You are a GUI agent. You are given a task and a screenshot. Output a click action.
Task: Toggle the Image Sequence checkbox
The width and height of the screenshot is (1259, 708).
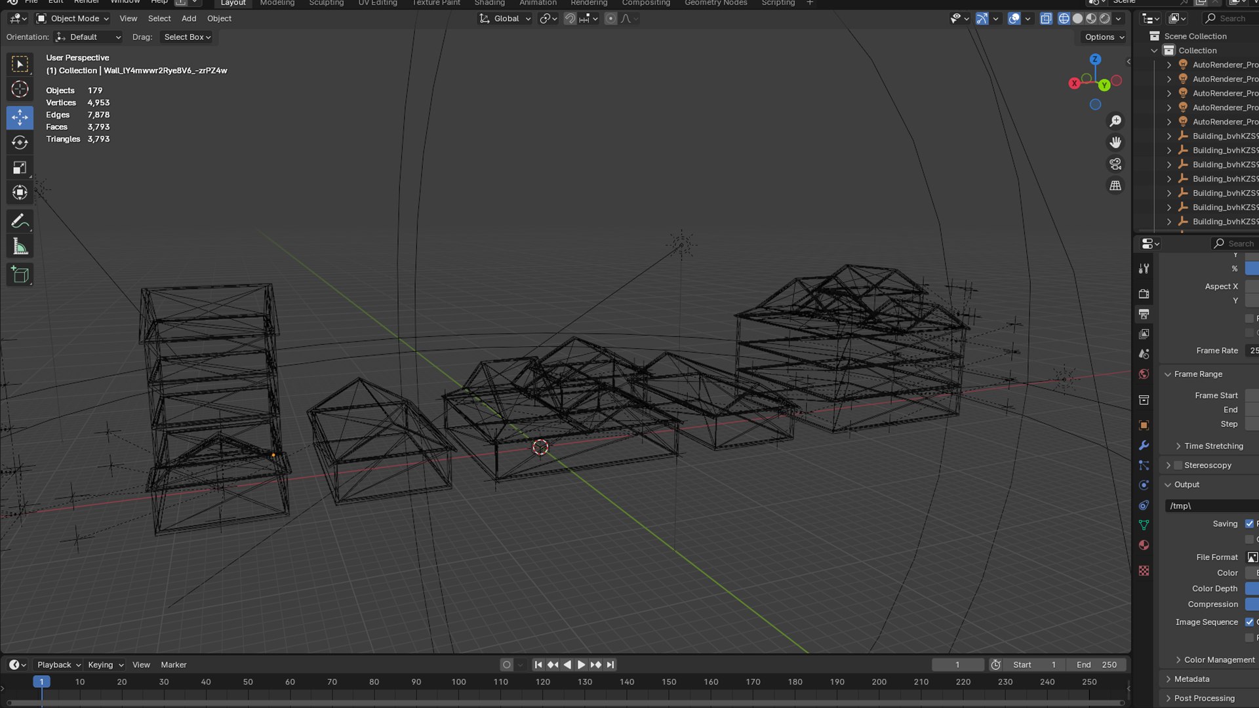[x=1249, y=622]
